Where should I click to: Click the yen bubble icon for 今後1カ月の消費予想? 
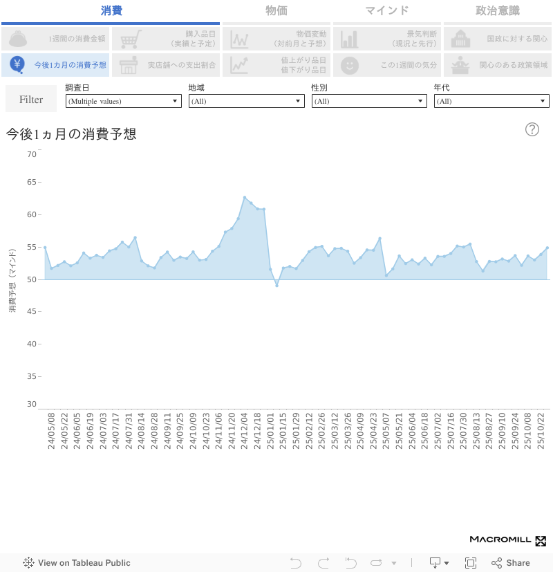pyautogui.click(x=17, y=65)
